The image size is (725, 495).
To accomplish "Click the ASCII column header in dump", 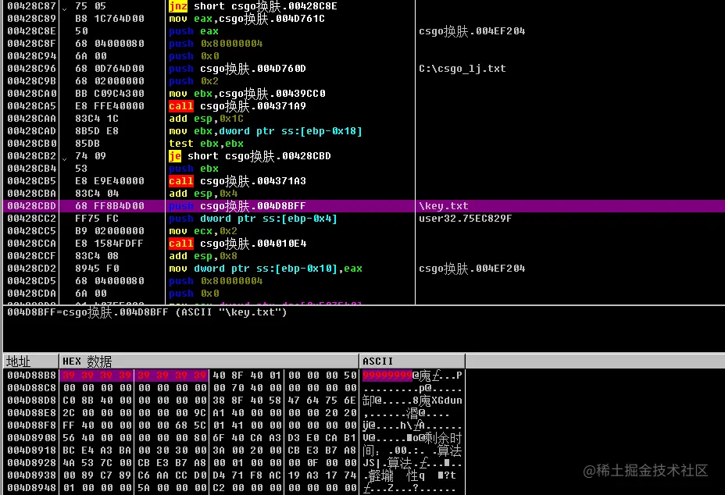I will 412,361.
